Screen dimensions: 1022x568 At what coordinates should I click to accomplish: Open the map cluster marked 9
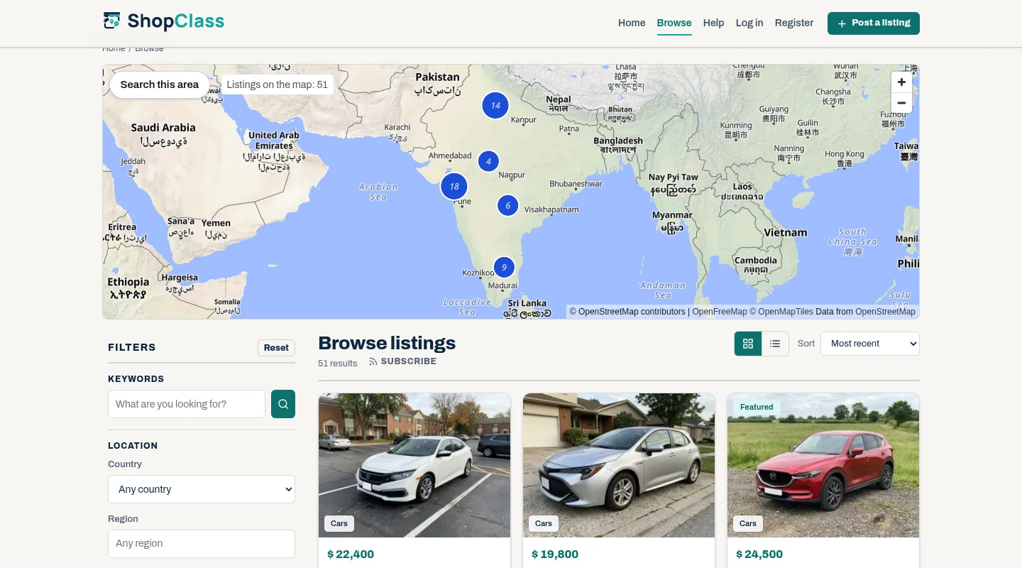pos(504,267)
